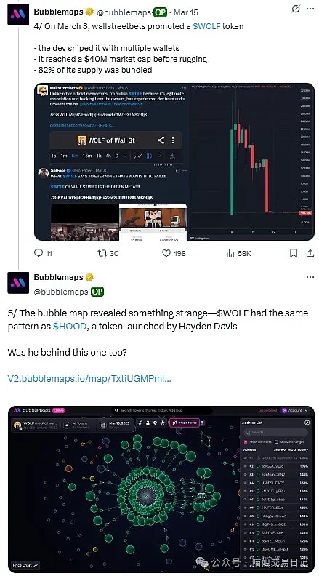The width and height of the screenshot is (319, 576).
Task: Toggle the Show contracts checkbox
Action: [x=246, y=441]
